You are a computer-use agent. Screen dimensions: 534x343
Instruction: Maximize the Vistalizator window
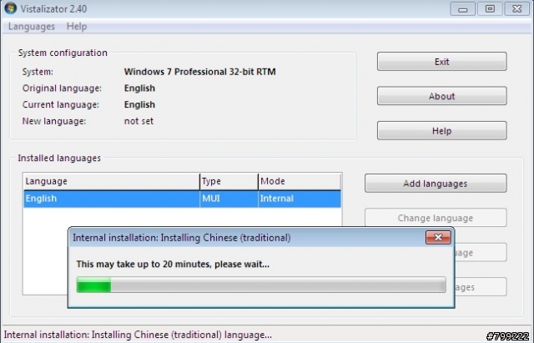[490, 9]
